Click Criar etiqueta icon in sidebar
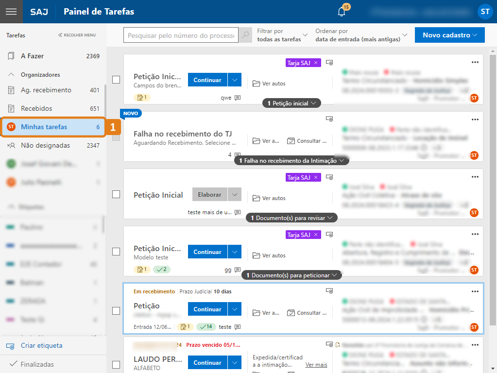Viewport: 497px width, 373px height. coord(11,346)
